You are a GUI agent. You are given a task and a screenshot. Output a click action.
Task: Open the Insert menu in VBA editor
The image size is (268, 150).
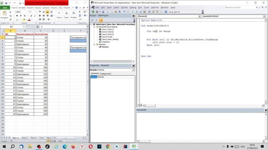click(x=116, y=7)
